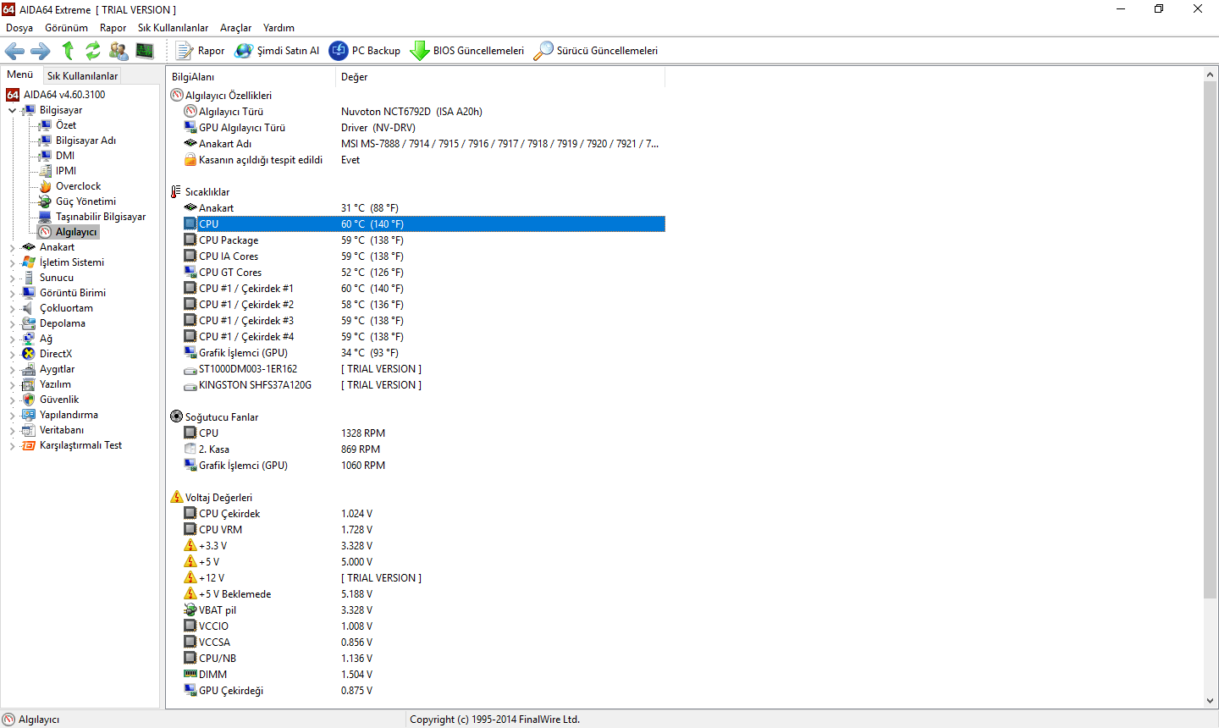The height and width of the screenshot is (728, 1219).
Task: Select the Özet icon in the tree
Action: (x=46, y=125)
